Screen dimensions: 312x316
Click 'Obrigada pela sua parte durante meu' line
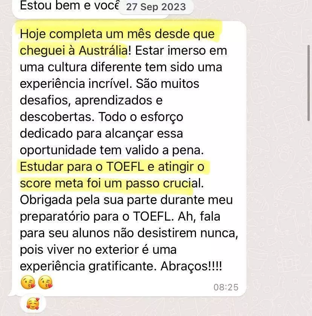click(x=126, y=200)
